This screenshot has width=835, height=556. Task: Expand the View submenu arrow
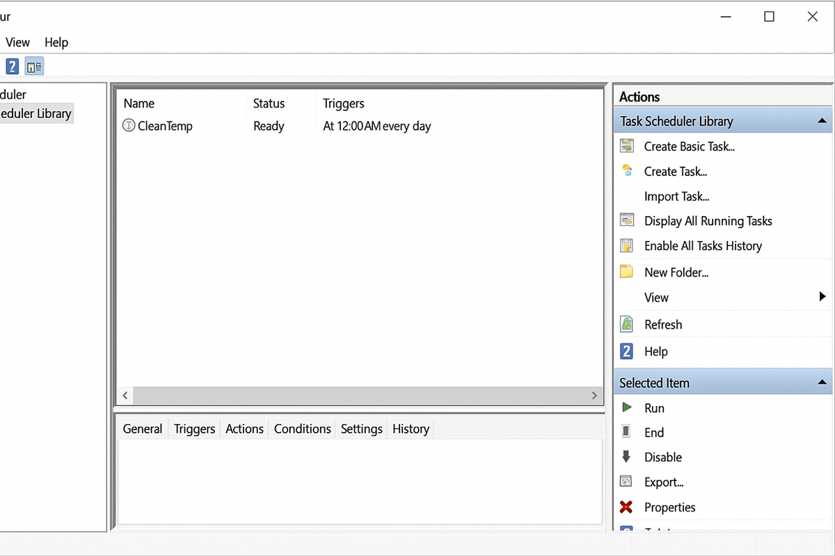(x=822, y=297)
